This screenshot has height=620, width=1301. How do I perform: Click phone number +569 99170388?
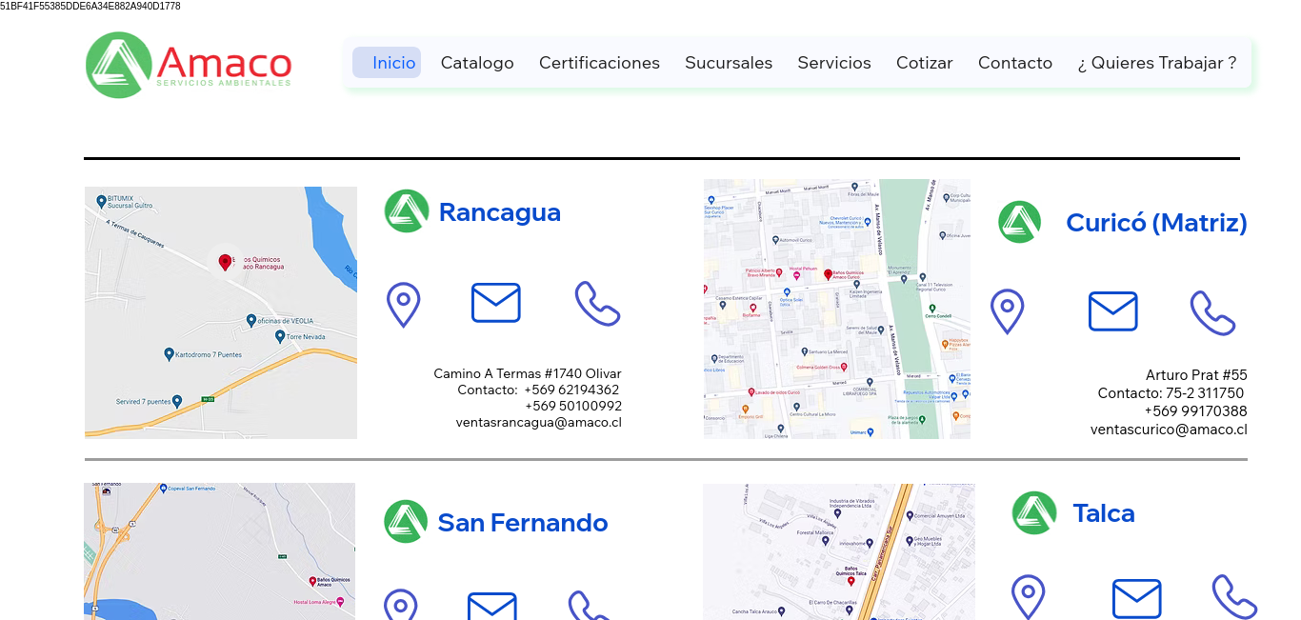click(x=1196, y=411)
